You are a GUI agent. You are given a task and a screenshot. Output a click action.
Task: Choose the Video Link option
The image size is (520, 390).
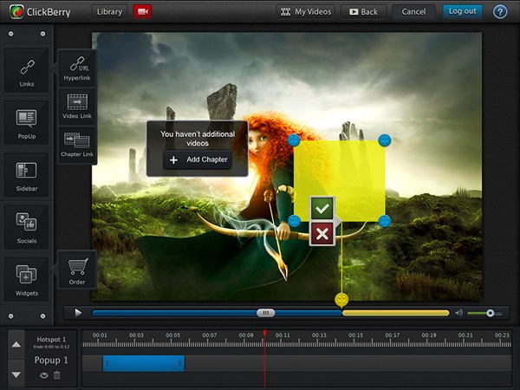coord(77,107)
